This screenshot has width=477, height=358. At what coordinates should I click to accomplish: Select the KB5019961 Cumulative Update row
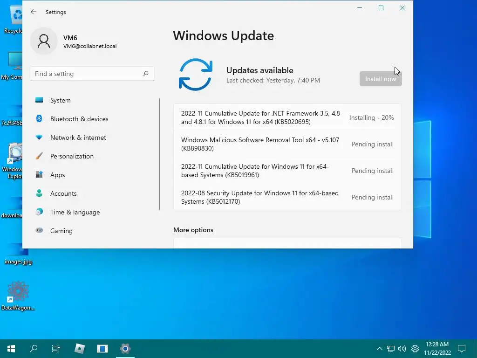tap(287, 171)
